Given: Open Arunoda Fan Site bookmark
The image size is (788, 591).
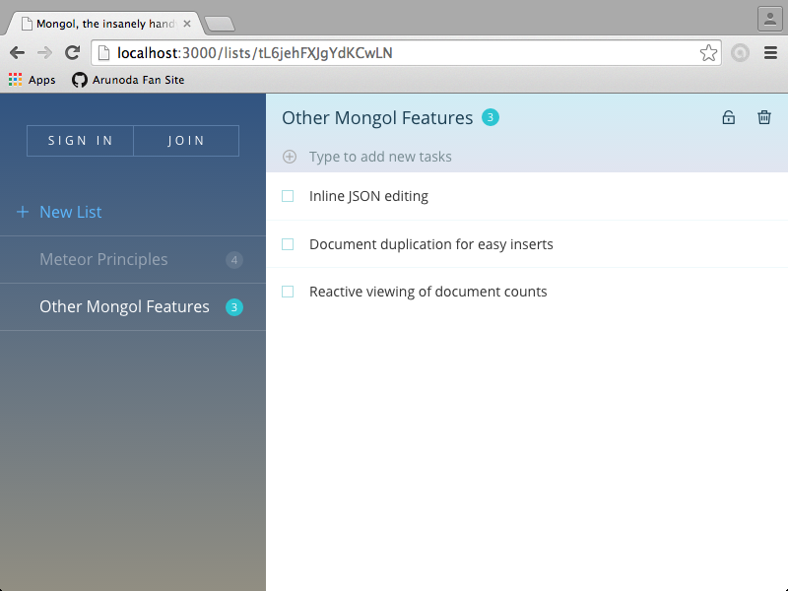Looking at the screenshot, I should tap(128, 80).
